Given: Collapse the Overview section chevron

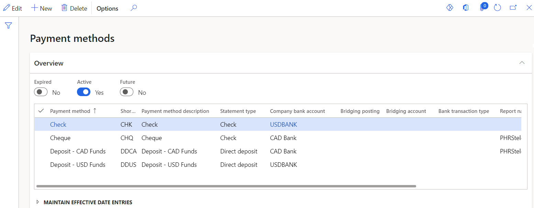Looking at the screenshot, I should point(522,63).
